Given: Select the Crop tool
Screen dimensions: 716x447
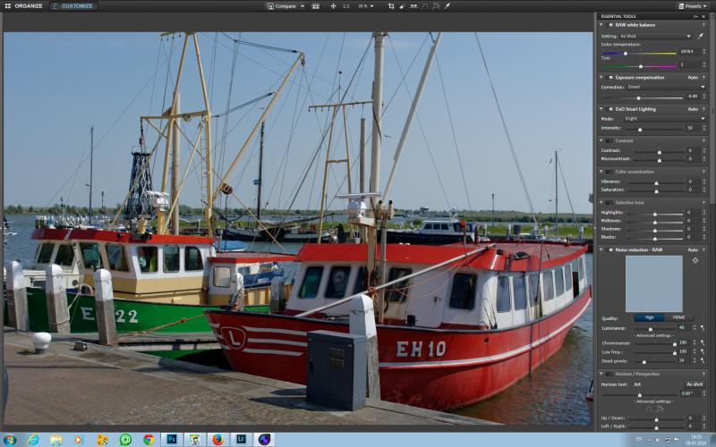Looking at the screenshot, I should [x=391, y=6].
